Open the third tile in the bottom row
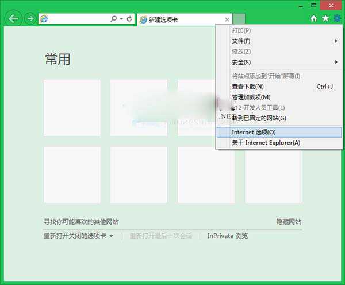The height and width of the screenshot is (285, 345). click(x=206, y=175)
